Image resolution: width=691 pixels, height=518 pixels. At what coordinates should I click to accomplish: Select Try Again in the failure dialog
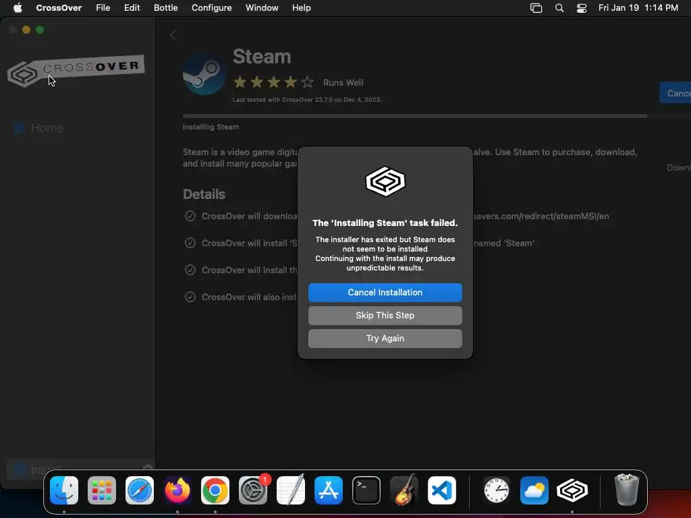pos(385,339)
